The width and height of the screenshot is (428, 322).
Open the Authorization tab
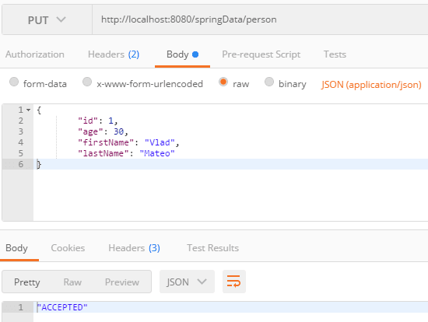[35, 54]
